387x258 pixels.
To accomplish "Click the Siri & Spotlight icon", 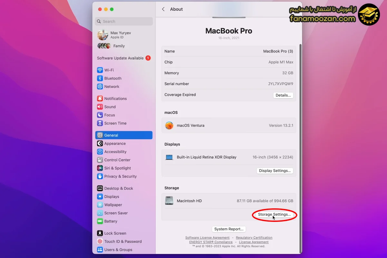I will [x=100, y=168].
